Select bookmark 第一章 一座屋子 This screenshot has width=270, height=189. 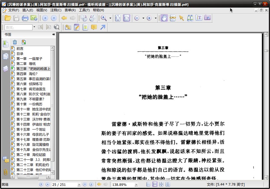29,59
